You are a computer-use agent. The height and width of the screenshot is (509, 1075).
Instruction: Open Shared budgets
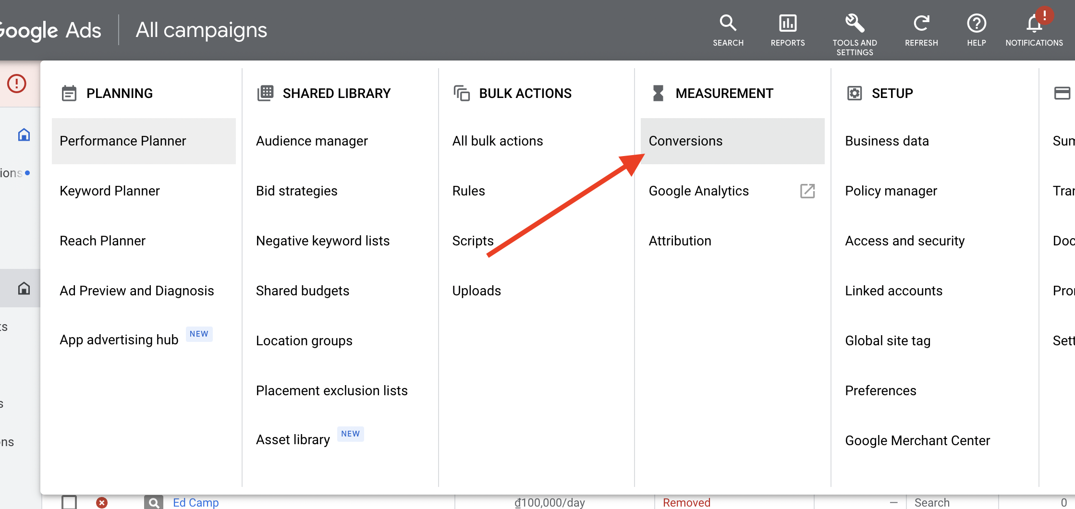303,291
